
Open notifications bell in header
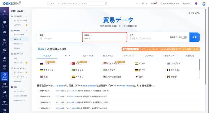coord(154,3)
